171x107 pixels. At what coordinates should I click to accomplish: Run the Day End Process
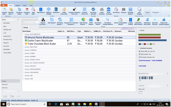pyautogui.click(x=155, y=21)
